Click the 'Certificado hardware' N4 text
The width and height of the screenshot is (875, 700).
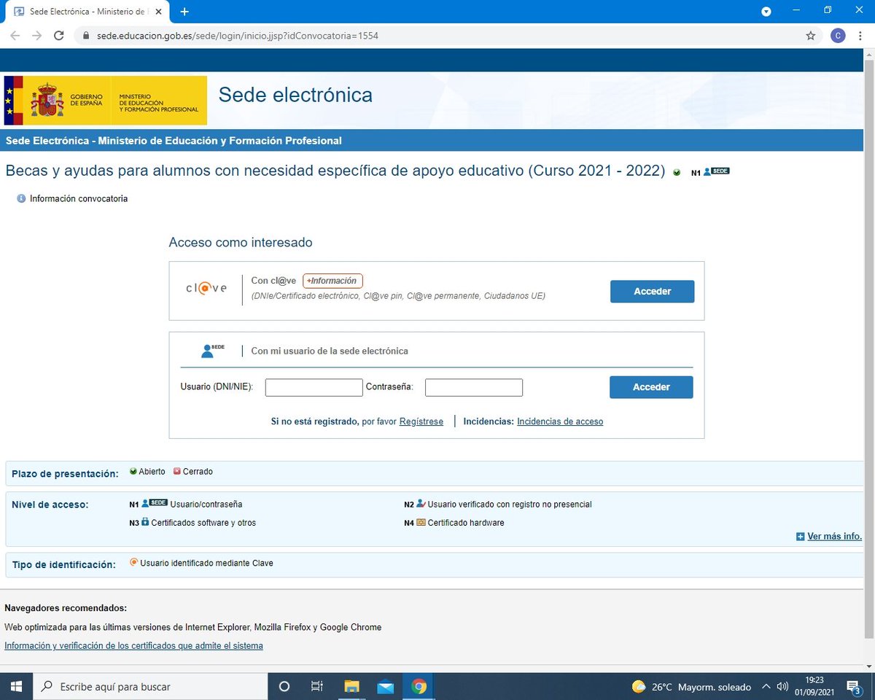466,523
